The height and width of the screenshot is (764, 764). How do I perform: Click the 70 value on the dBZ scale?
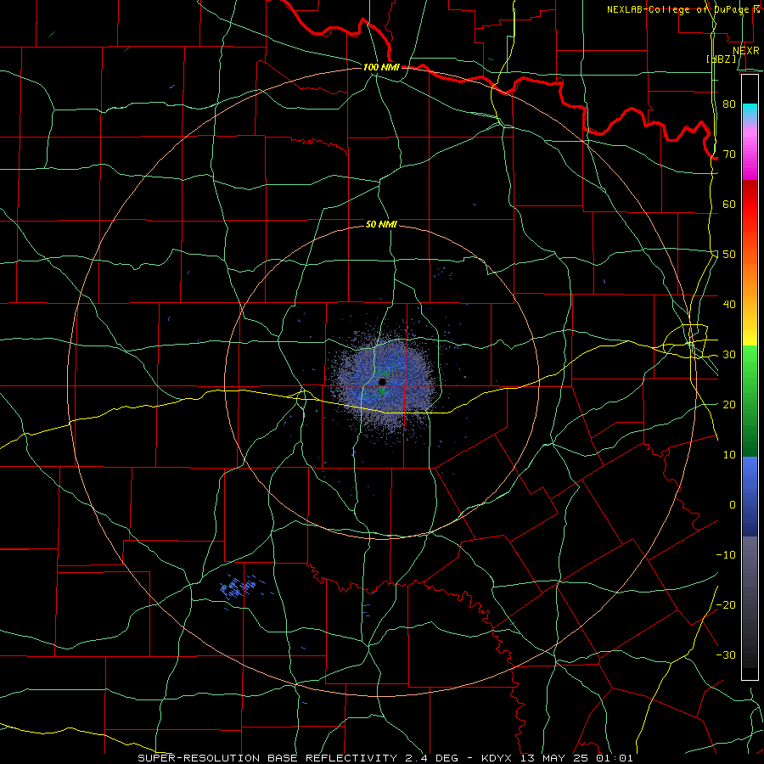pyautogui.click(x=729, y=154)
